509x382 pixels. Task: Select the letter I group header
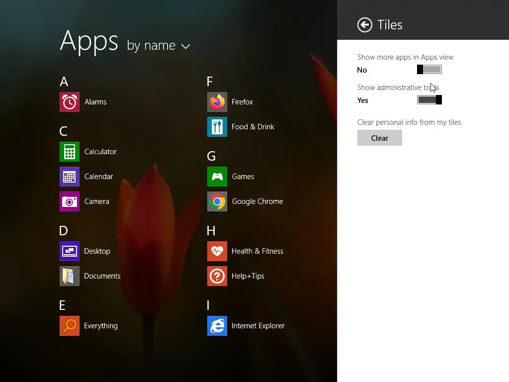[x=208, y=305]
